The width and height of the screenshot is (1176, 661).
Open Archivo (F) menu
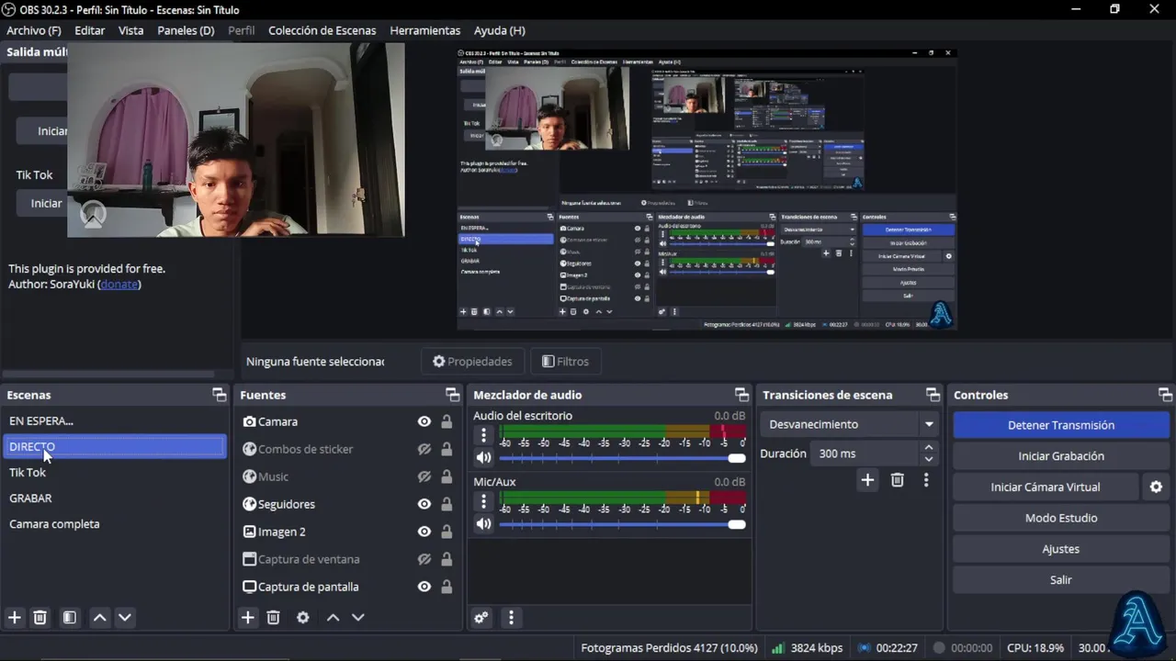point(34,30)
